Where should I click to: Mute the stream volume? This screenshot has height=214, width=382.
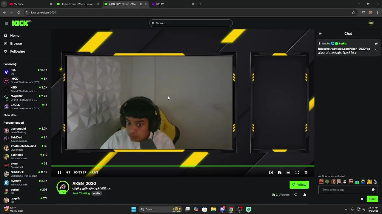(68, 172)
